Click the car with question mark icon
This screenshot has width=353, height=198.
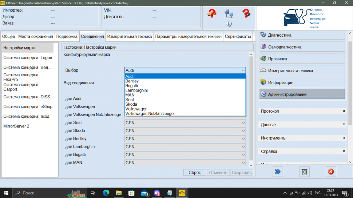212,14
